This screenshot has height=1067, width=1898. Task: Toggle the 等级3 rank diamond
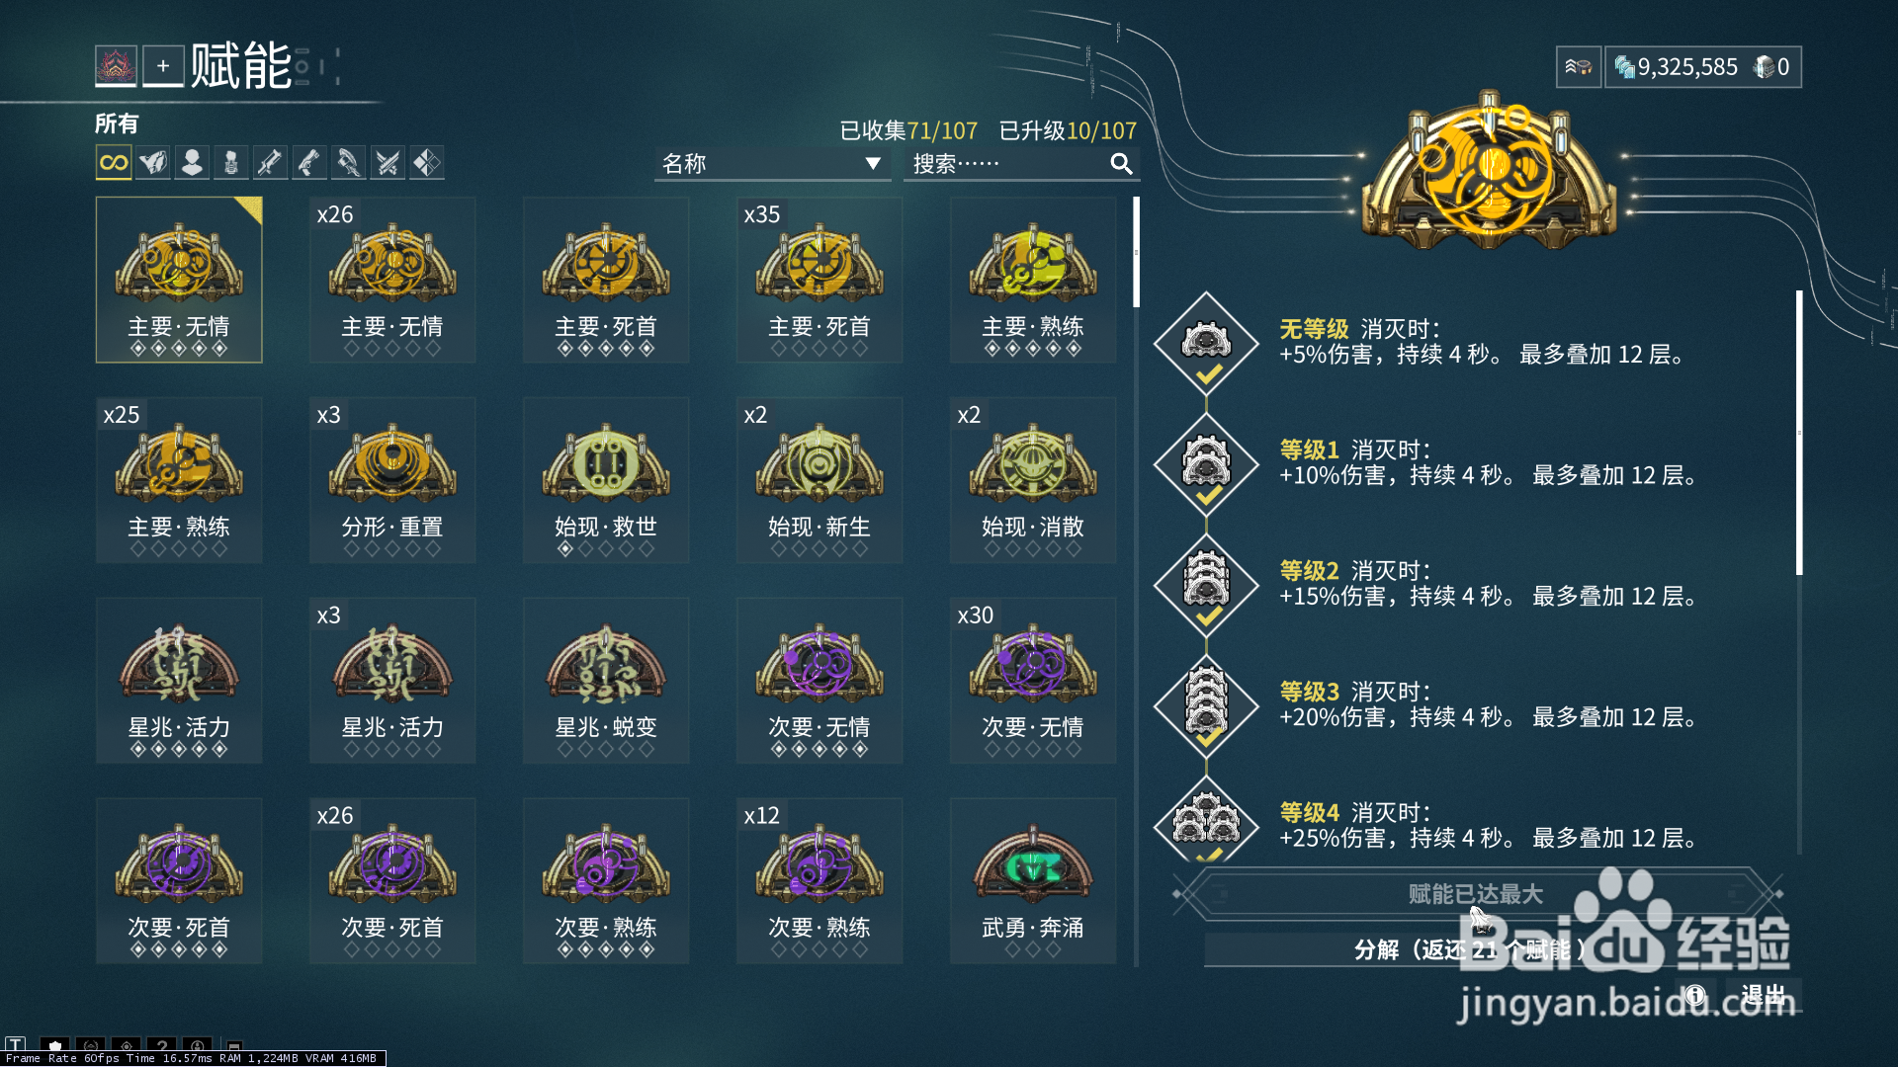[x=1206, y=705]
